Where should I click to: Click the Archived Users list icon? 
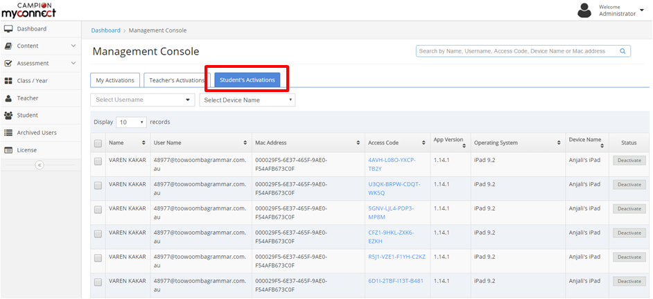point(8,133)
